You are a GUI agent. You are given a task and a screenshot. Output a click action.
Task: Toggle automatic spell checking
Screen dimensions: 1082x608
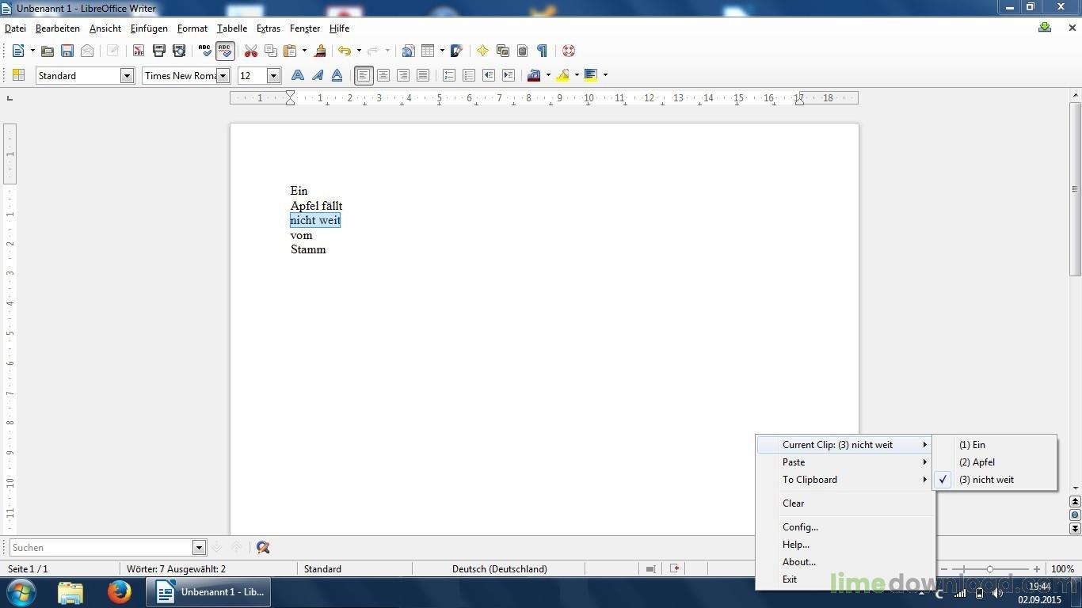(225, 51)
